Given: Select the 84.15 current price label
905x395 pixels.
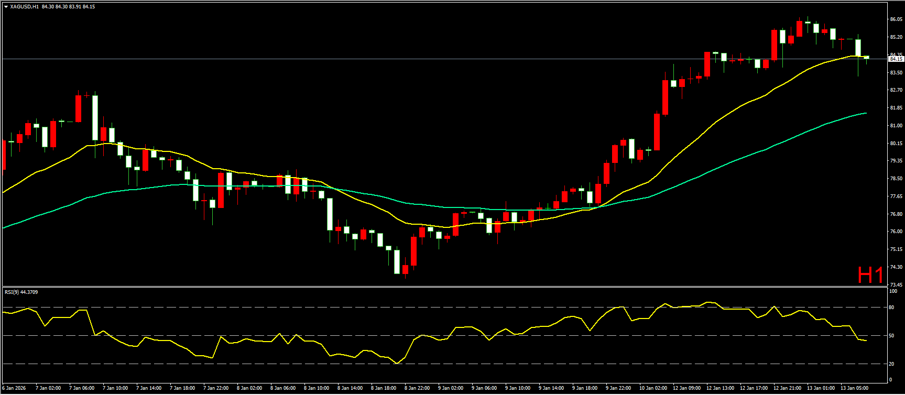Looking at the screenshot, I should point(895,59).
